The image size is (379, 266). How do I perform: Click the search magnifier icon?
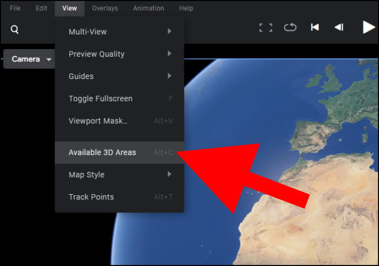(15, 29)
